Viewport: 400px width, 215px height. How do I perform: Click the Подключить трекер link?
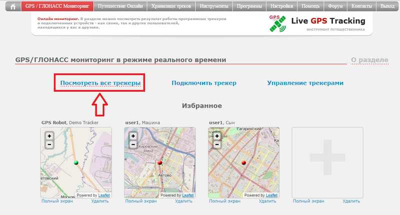[203, 83]
